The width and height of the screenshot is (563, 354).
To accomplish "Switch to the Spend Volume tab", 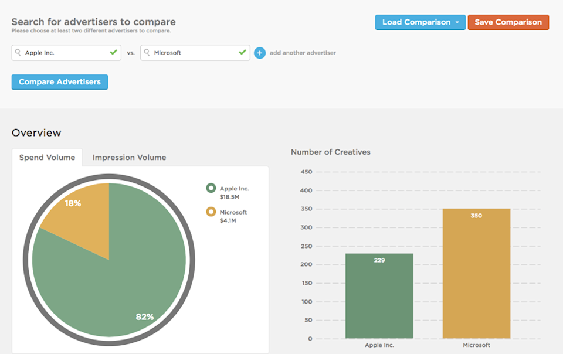I will (x=47, y=158).
